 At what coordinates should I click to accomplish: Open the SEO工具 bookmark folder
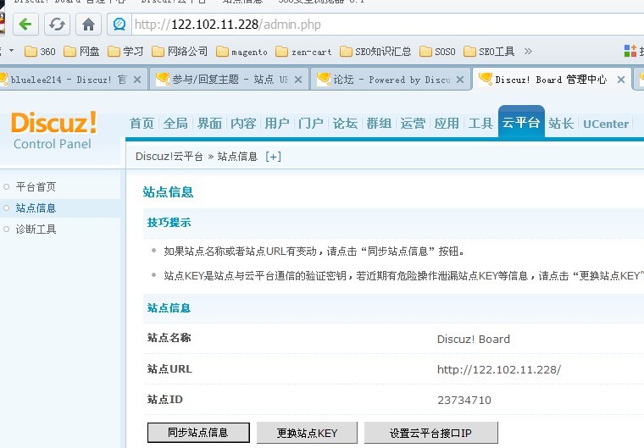[489, 52]
